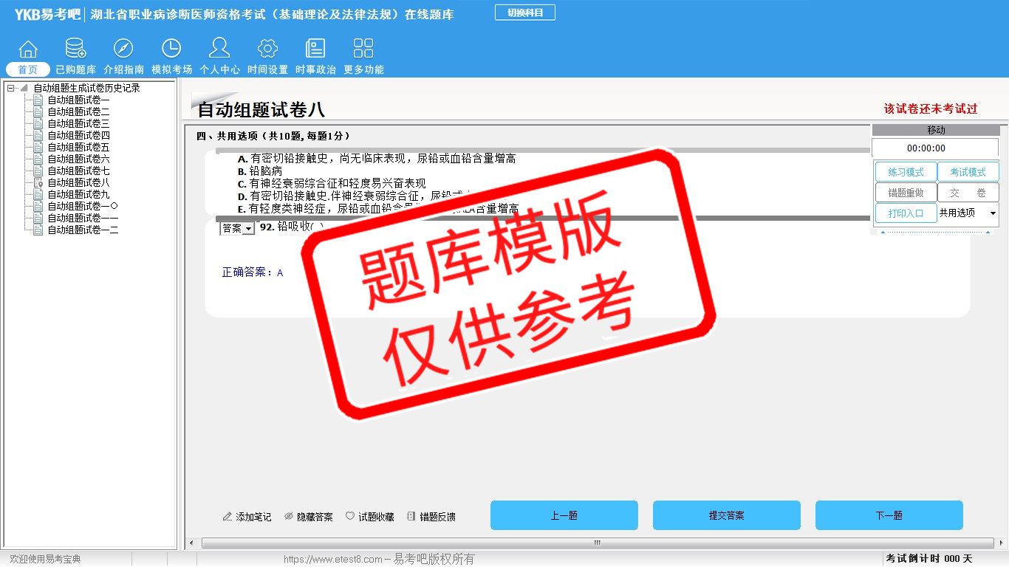The image size is (1009, 567).
Task: Open 模拟考场 clock icon
Action: coord(171,49)
